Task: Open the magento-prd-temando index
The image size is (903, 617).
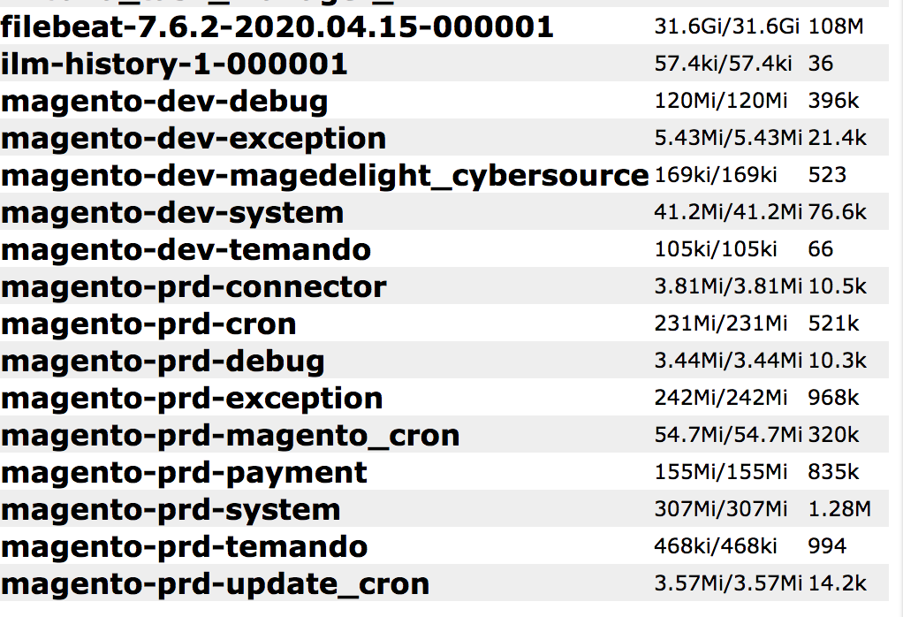Action: click(x=184, y=547)
